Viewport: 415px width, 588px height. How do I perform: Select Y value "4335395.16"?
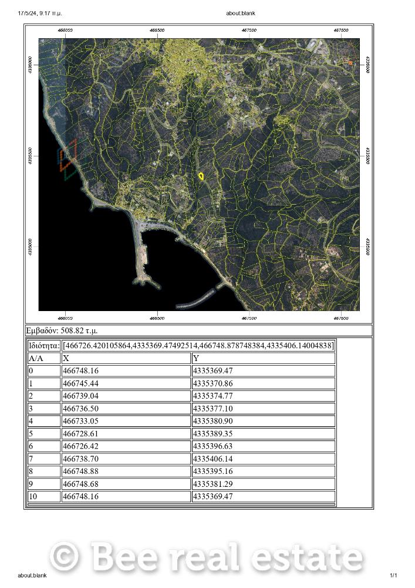(x=212, y=472)
